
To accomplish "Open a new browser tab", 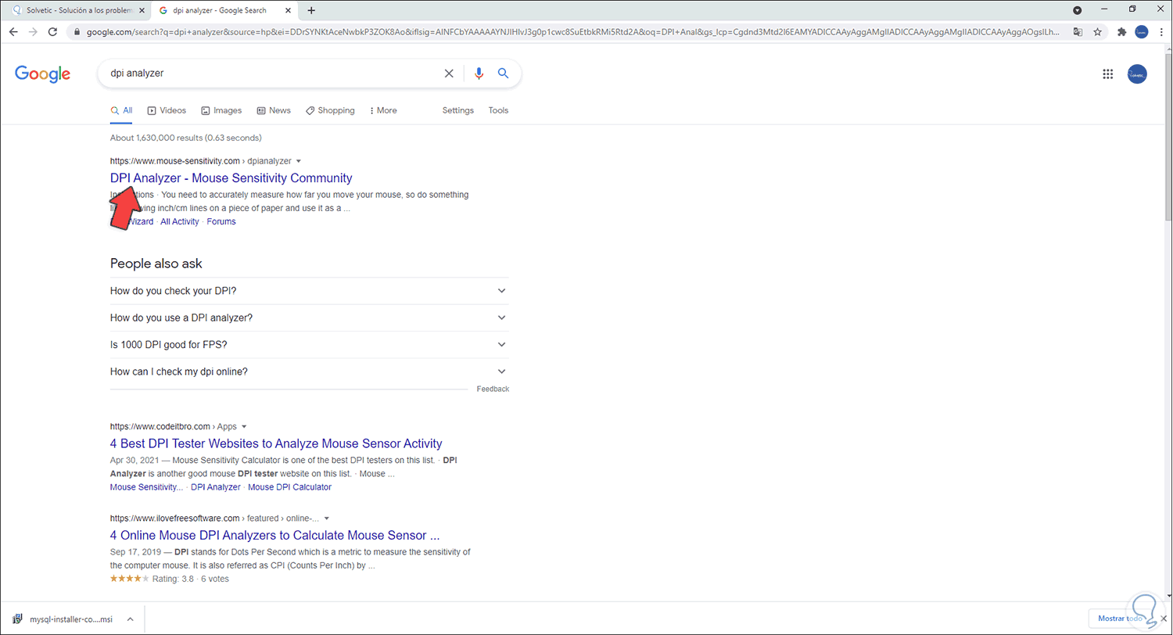I will (311, 10).
